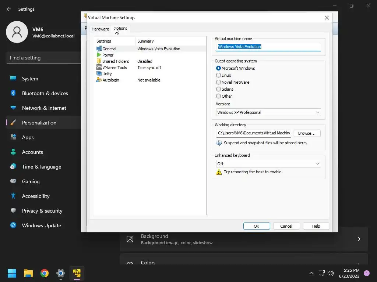This screenshot has height=282, width=377.
Task: Click the Working directory path field
Action: [253, 133]
